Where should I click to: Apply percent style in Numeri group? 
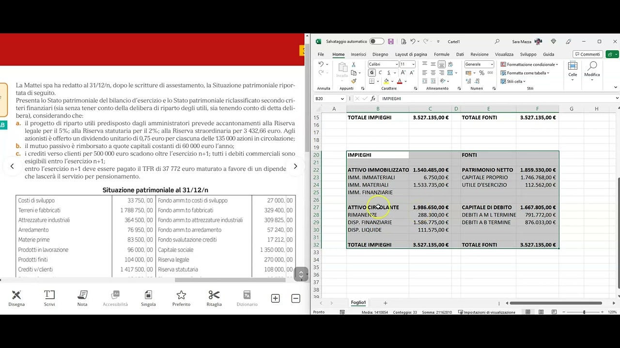click(x=481, y=73)
